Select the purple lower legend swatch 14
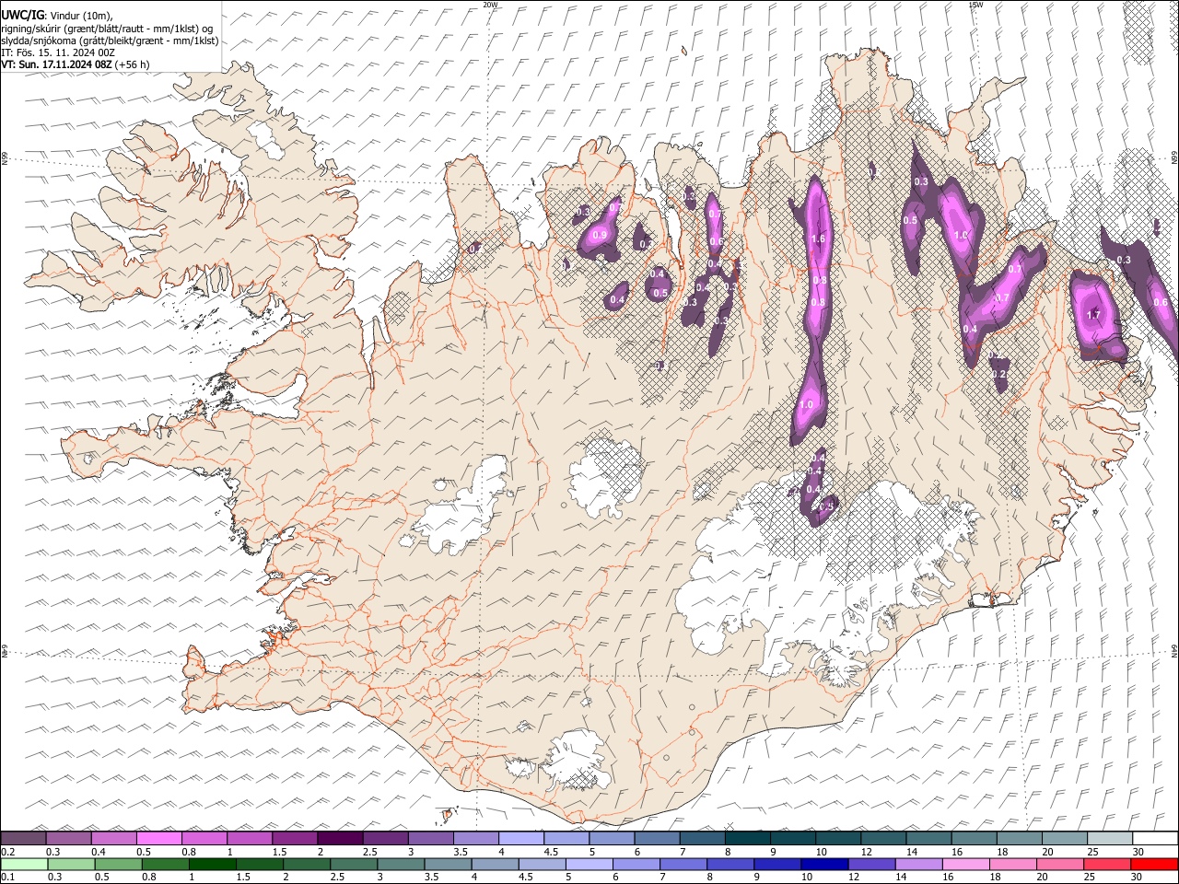 [x=918, y=864]
